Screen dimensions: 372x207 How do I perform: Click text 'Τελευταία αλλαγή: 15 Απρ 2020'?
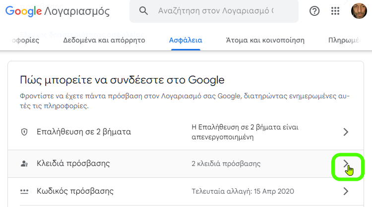point(243,191)
